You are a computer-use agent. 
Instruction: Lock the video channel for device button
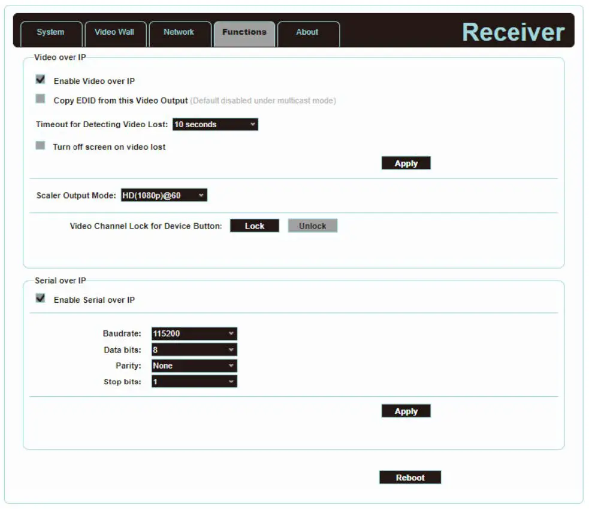coord(255,225)
